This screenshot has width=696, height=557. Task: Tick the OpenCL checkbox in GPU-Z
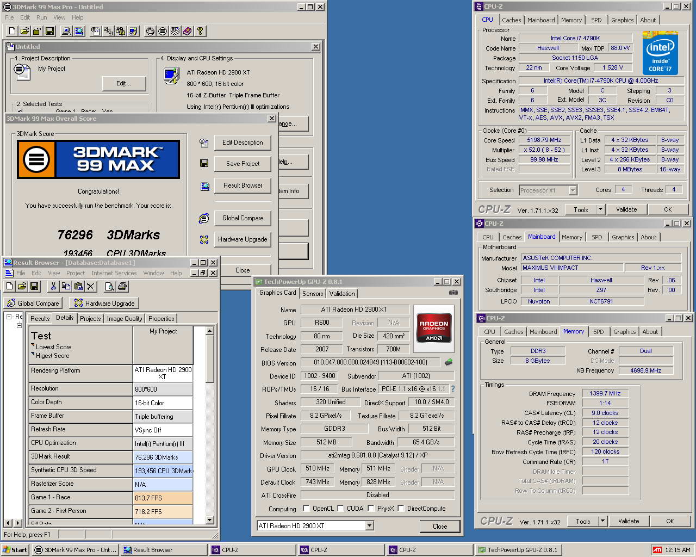tap(307, 509)
